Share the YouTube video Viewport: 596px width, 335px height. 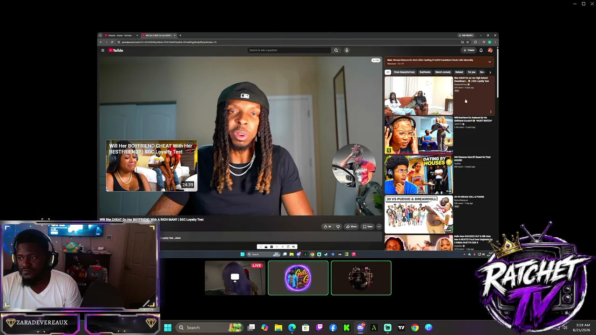pos(352,227)
